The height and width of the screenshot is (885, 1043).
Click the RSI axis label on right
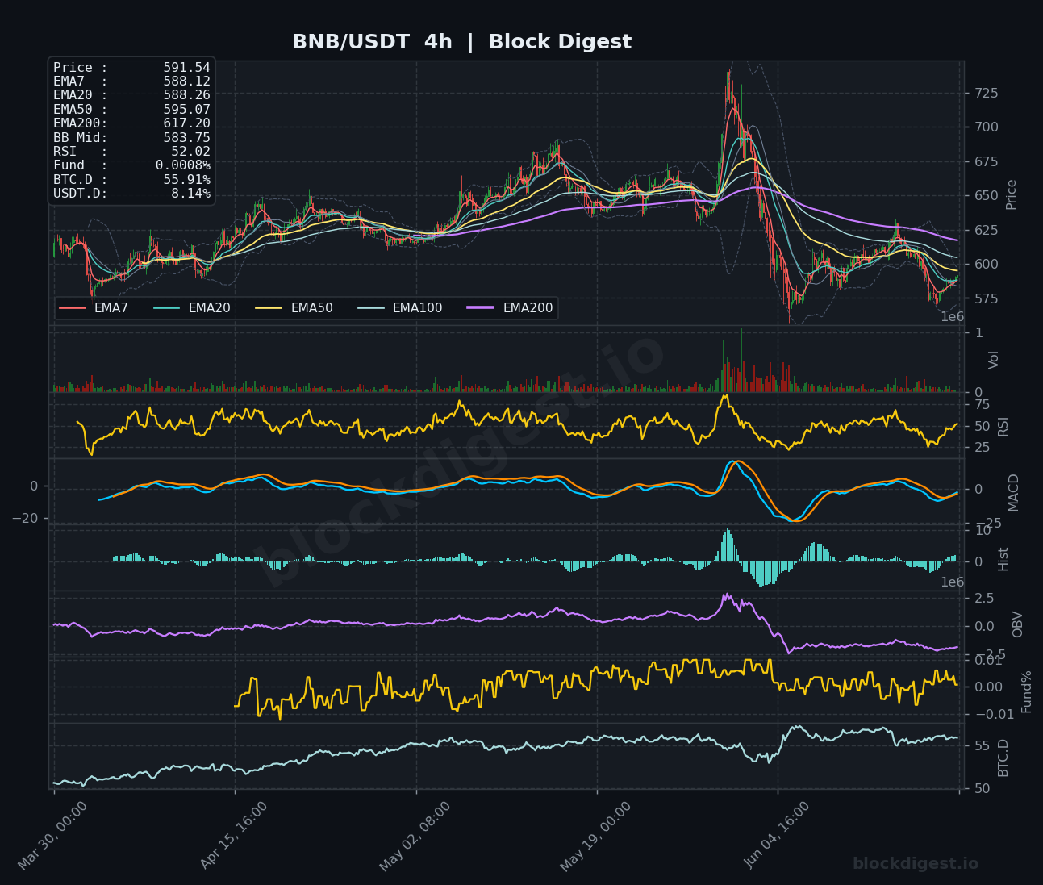[x=1003, y=426]
